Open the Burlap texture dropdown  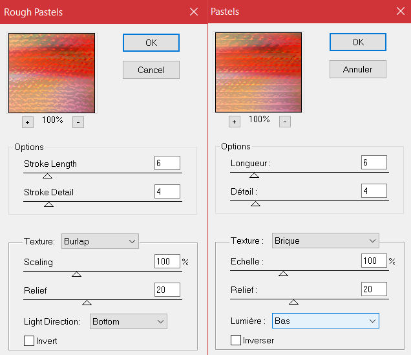coord(100,241)
